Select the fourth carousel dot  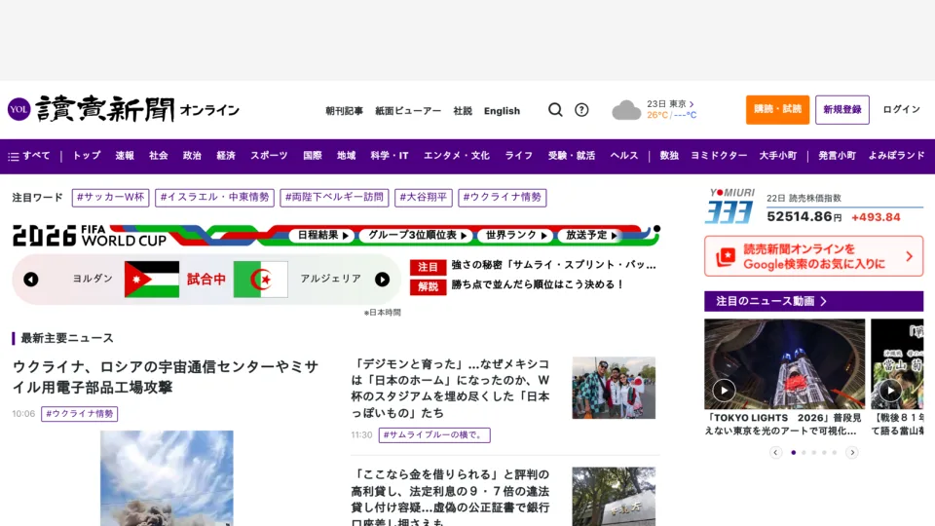(824, 453)
